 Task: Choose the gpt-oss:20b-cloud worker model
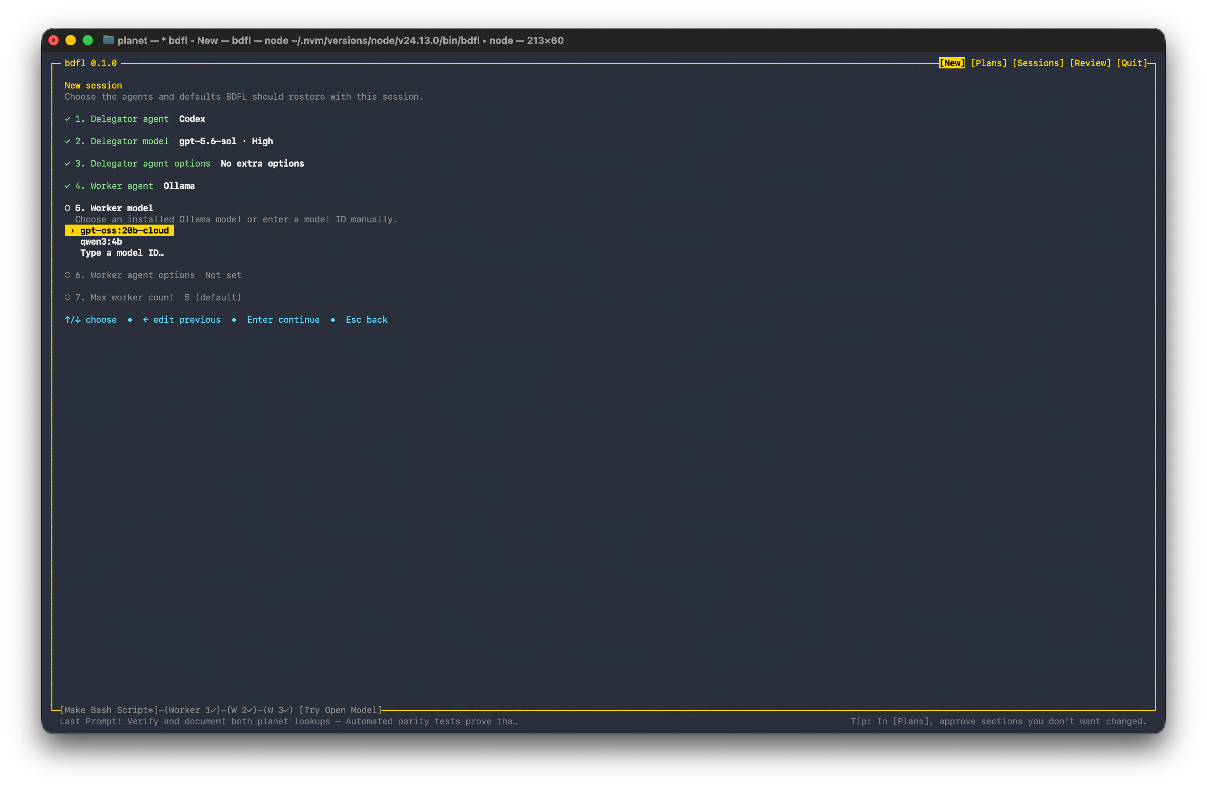119,230
